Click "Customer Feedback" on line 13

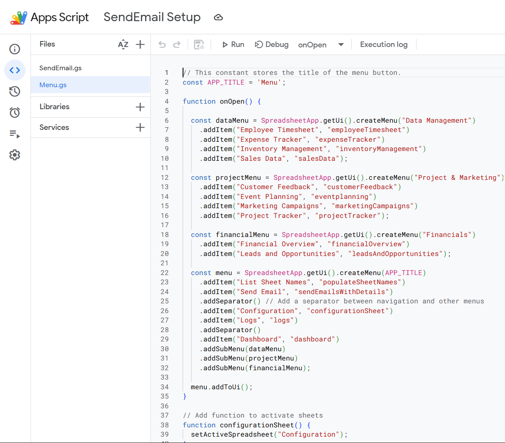click(x=276, y=187)
